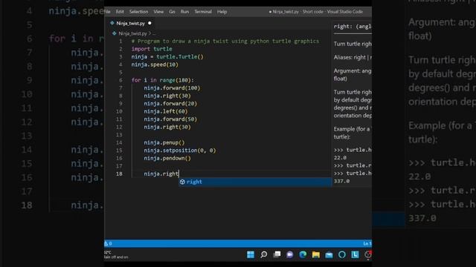Click the warnings count in status bar
Screen dimensions: 476x267
(x=108, y=243)
